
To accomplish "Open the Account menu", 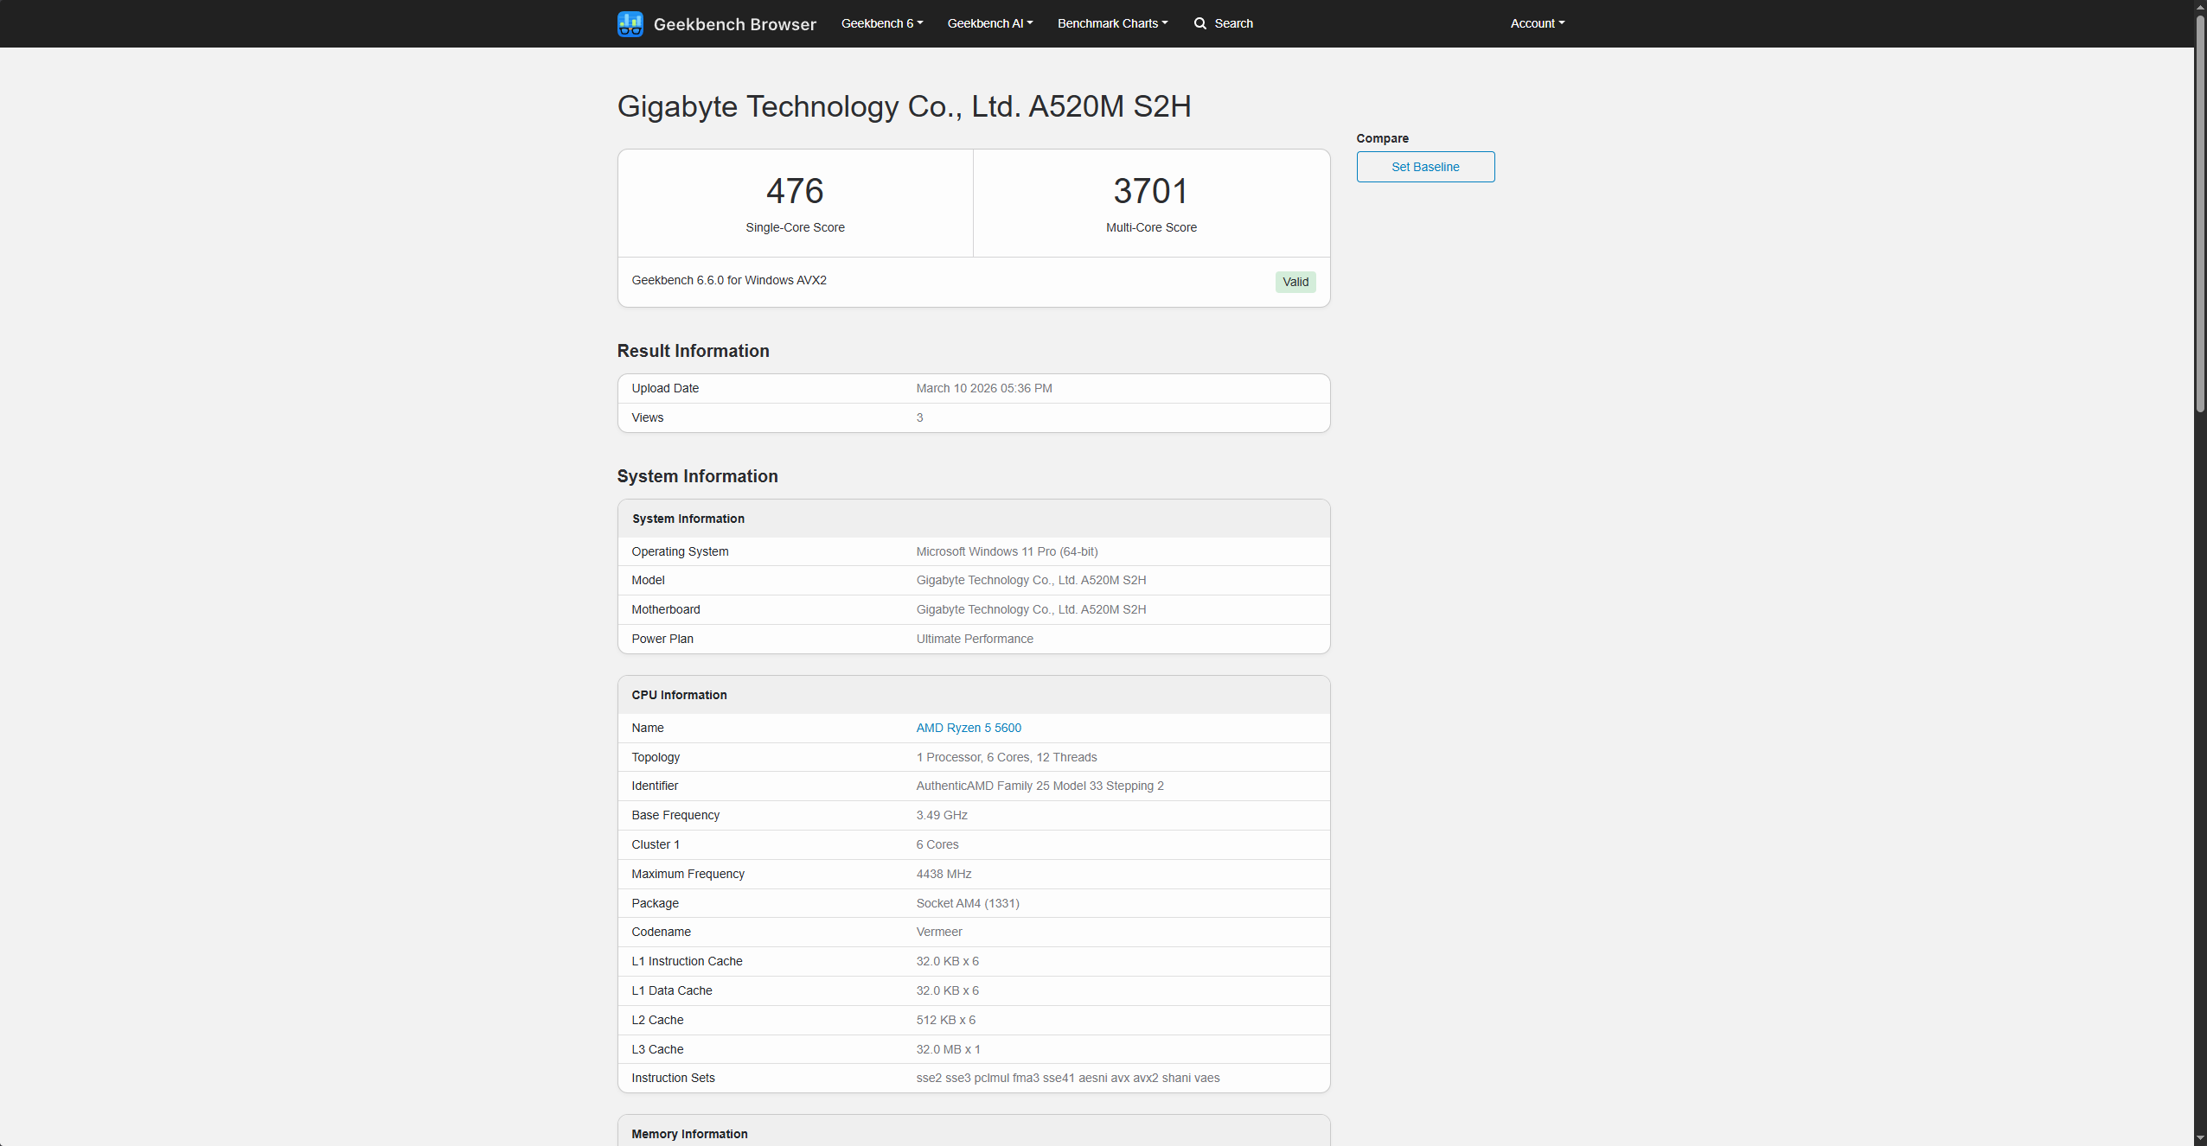I will click(1536, 23).
